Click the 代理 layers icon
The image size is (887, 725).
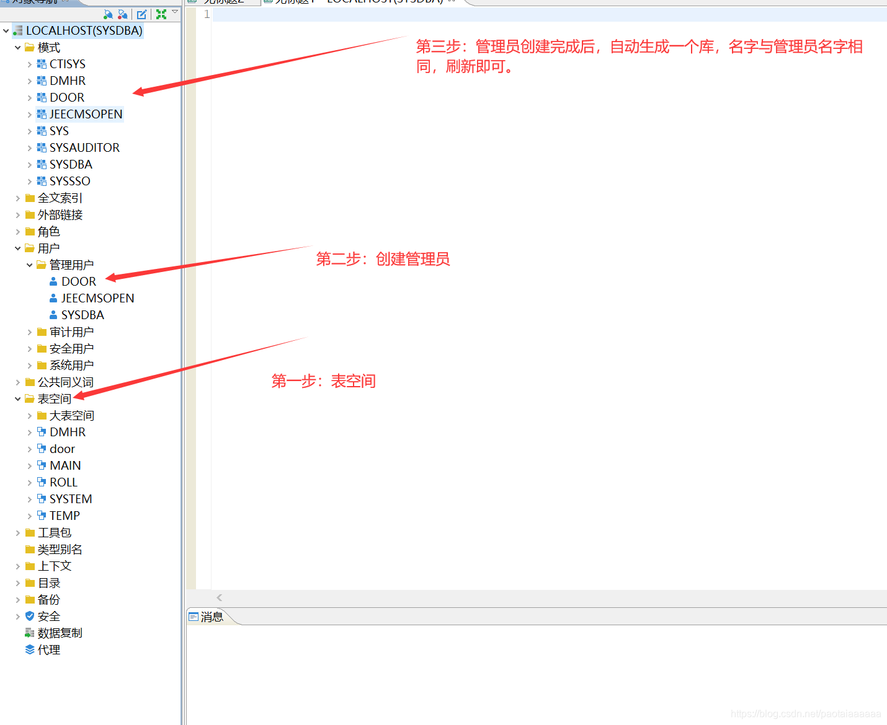(30, 649)
